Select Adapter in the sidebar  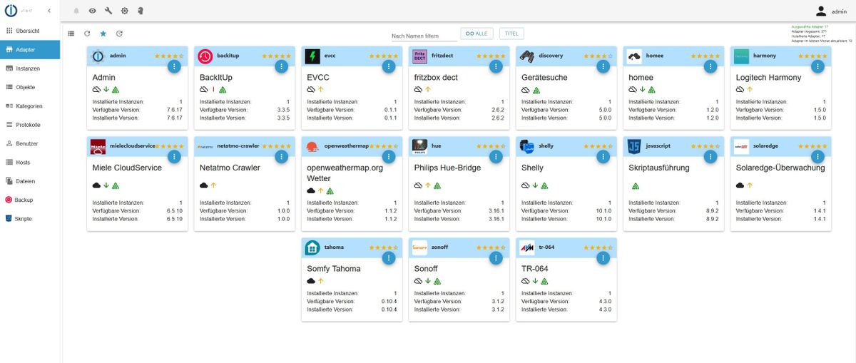(30, 50)
